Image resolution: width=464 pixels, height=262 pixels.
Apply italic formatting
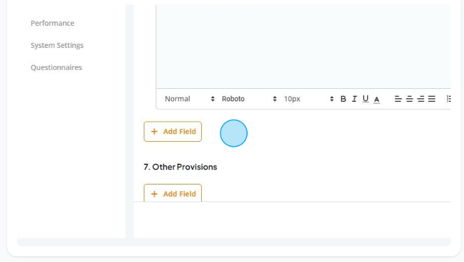(354, 99)
